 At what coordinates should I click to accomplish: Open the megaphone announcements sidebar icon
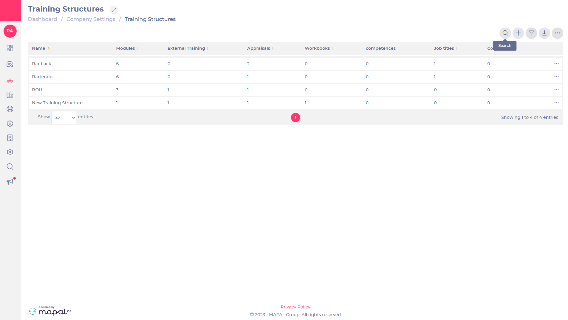pyautogui.click(x=10, y=182)
